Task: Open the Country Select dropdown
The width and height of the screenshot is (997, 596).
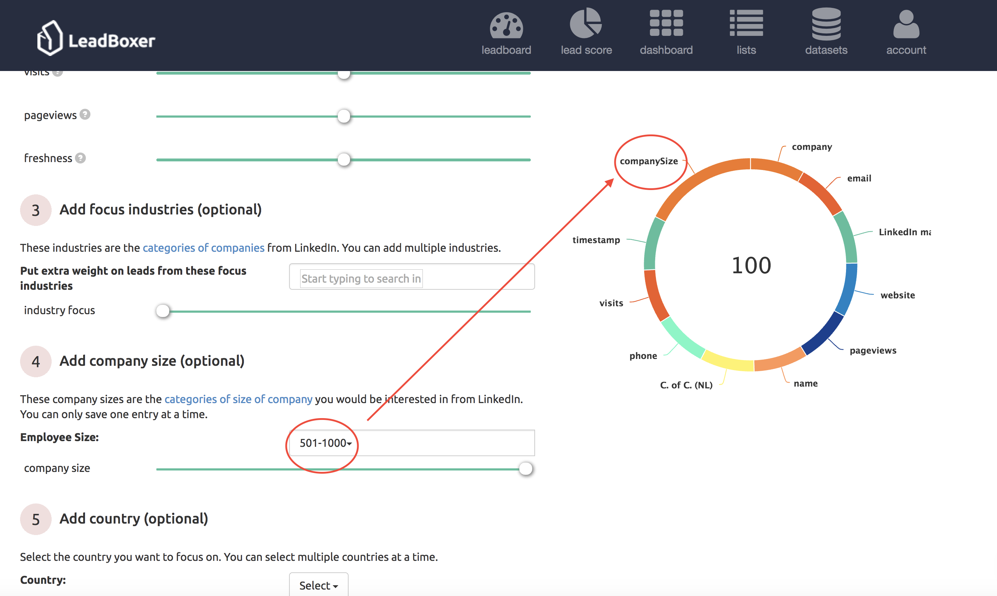Action: [x=318, y=585]
